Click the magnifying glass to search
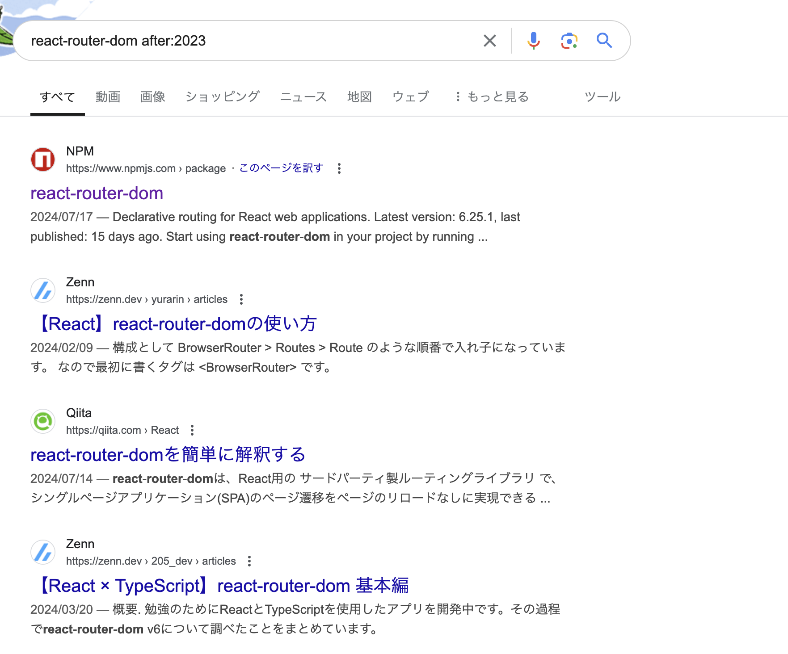Image resolution: width=788 pixels, height=654 pixels. point(604,41)
